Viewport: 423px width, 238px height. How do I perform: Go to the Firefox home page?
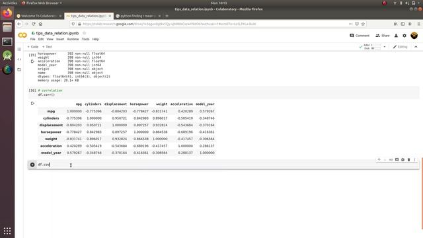(x=40, y=24)
